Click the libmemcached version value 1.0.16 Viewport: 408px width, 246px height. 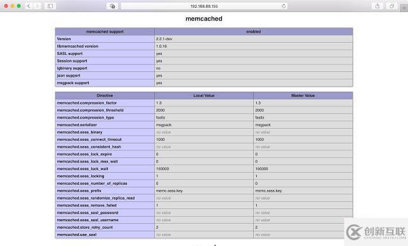161,46
